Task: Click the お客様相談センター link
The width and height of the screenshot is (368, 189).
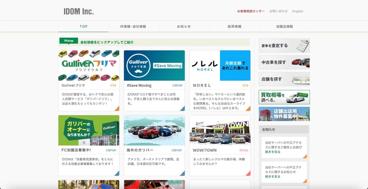Action: coord(251,11)
